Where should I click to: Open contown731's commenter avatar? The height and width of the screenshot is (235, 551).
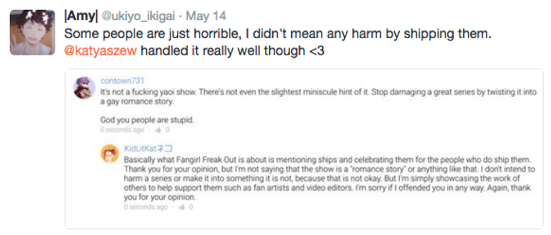tap(85, 87)
